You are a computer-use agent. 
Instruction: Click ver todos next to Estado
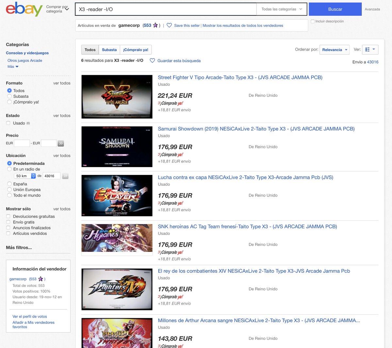(x=62, y=115)
